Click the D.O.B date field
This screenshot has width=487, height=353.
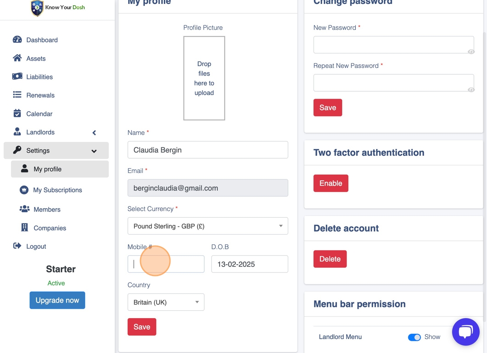pos(250,264)
